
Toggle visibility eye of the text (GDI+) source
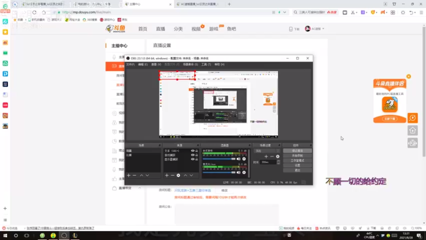click(193, 151)
